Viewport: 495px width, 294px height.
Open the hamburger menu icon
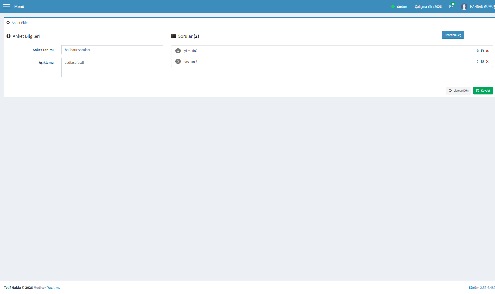click(x=6, y=7)
